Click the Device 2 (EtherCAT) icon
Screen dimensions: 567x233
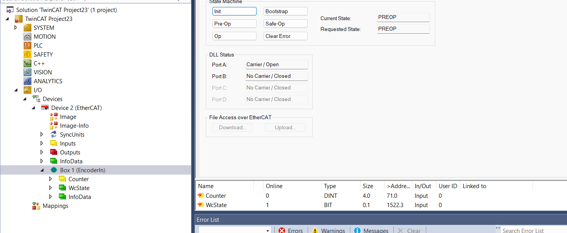click(x=45, y=108)
